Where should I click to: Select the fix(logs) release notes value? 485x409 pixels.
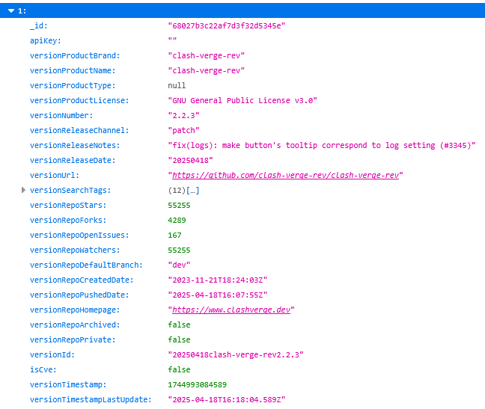pyautogui.click(x=322, y=145)
